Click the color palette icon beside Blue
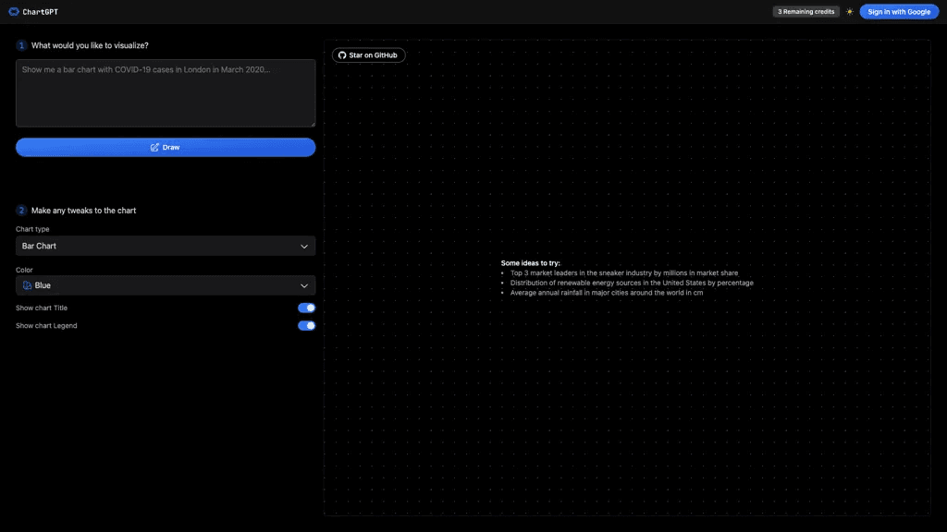947x532 pixels. point(27,285)
